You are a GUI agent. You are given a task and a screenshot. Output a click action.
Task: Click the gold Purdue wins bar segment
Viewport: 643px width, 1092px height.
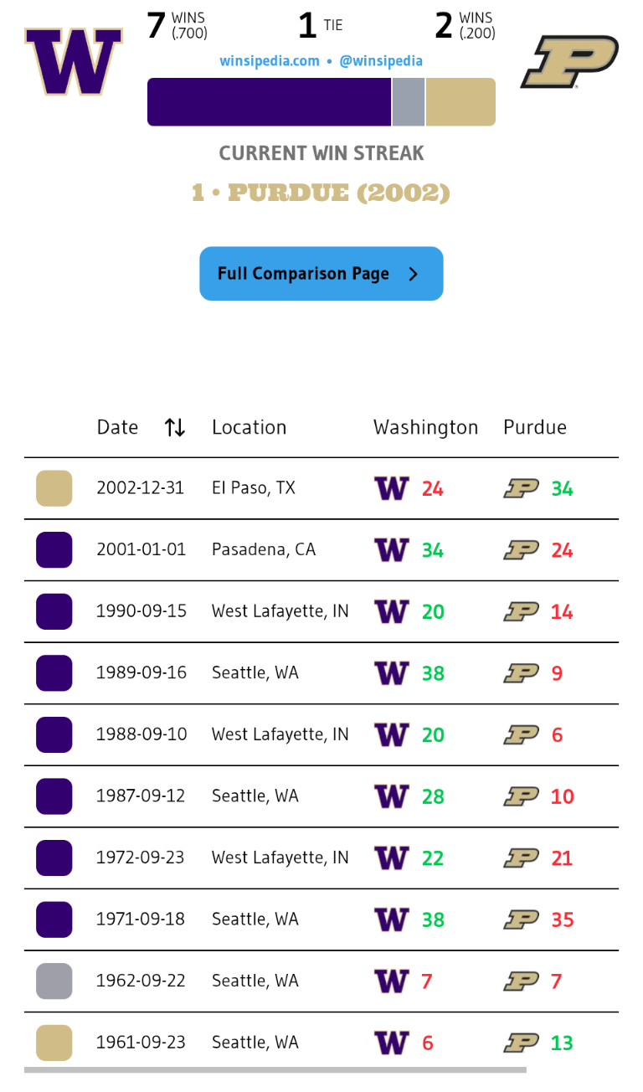pos(460,102)
